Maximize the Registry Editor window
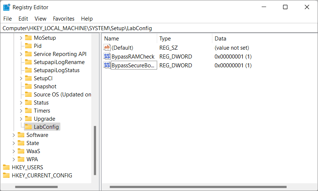 click(x=285, y=7)
